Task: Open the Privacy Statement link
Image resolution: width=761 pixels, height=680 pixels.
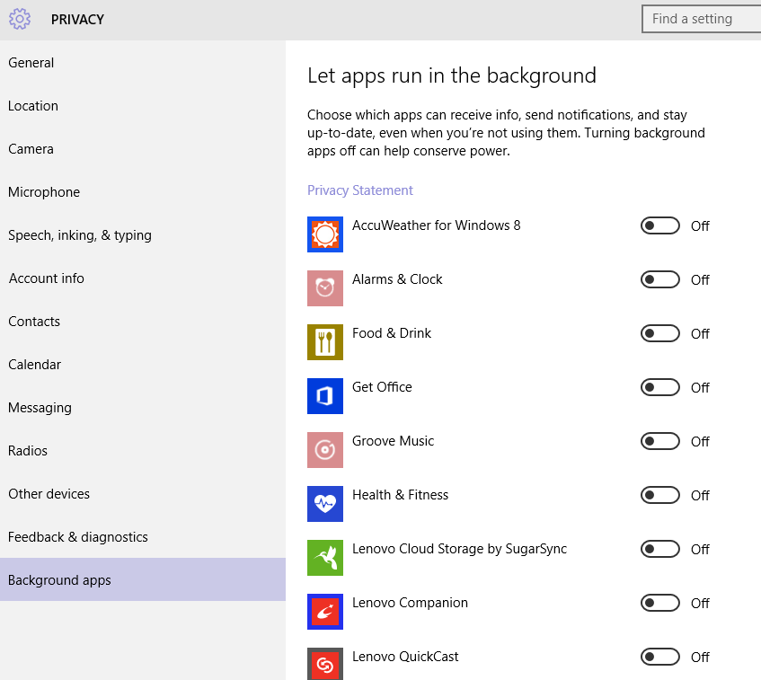Action: pyautogui.click(x=360, y=190)
